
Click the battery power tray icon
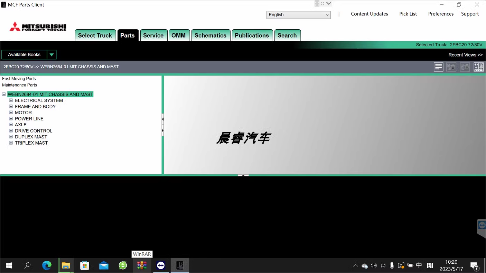410,265
